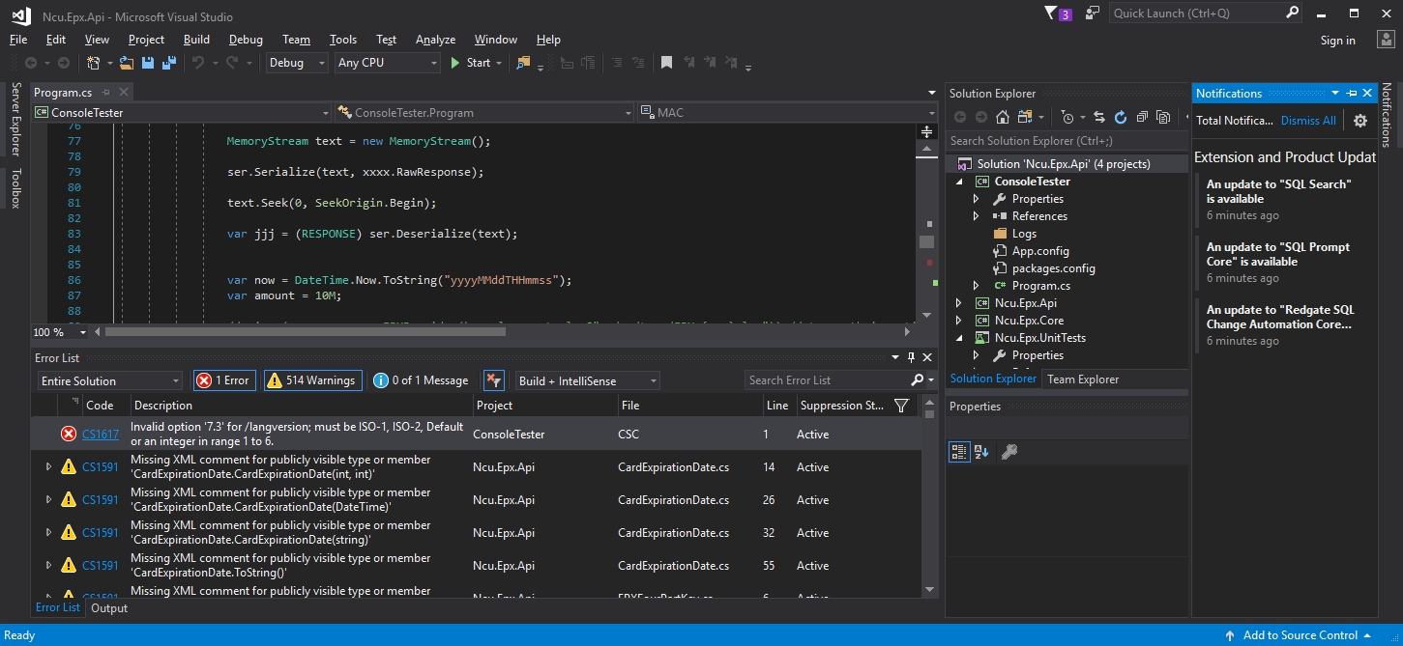The image size is (1403, 646).
Task: Switch to the Team Explorer tab
Action: click(x=1082, y=379)
